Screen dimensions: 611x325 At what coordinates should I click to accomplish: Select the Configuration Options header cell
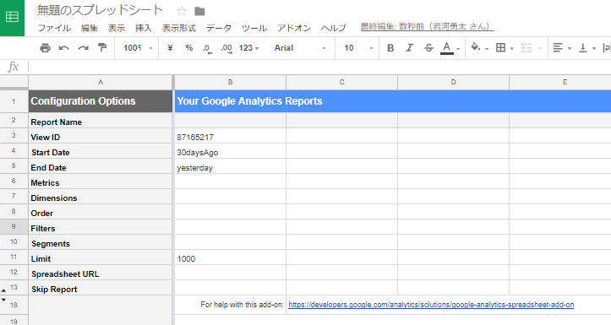click(x=101, y=101)
